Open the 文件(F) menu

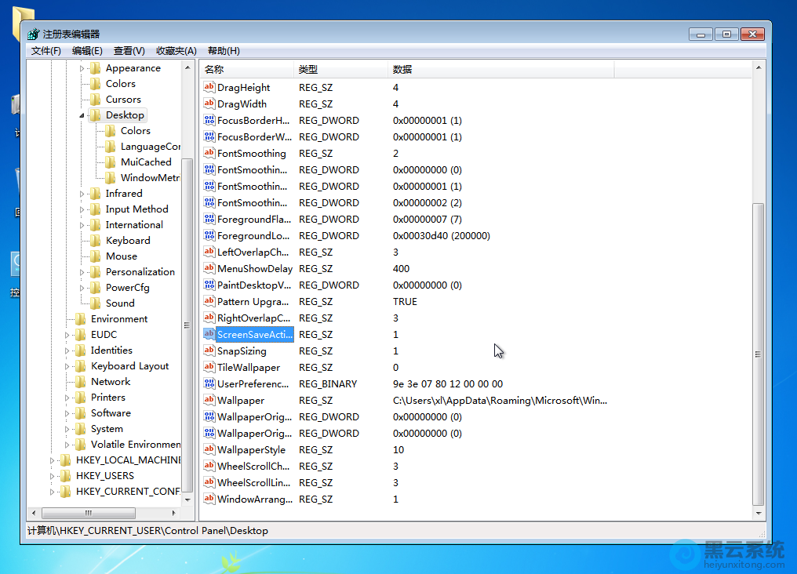[45, 51]
